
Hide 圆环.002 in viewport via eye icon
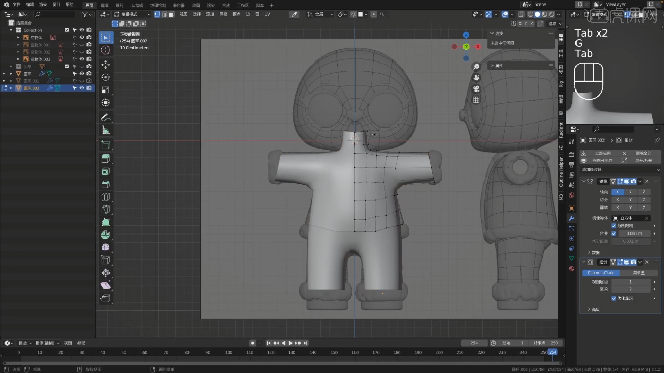[x=82, y=88]
